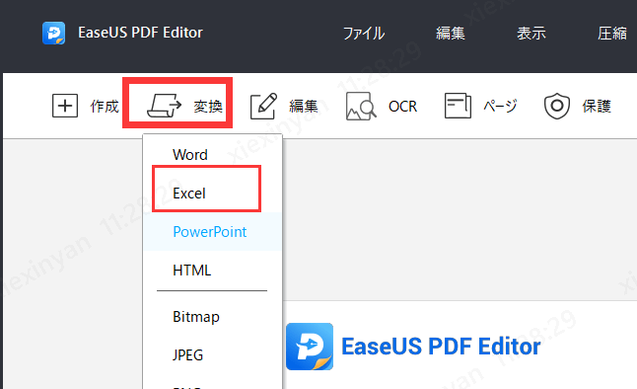Click the ページ toolbar label
The width and height of the screenshot is (637, 389).
coord(500,107)
